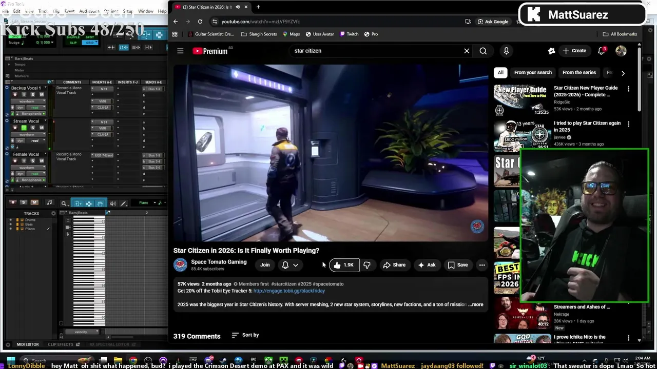The image size is (657, 369).
Task: Open notification bell subscription dropdown chevron
Action: tap(296, 265)
